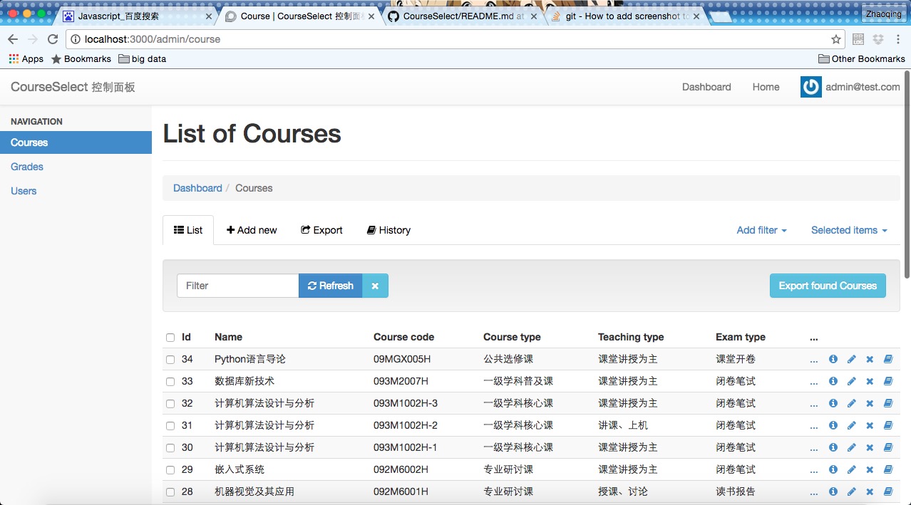The image size is (911, 505).
Task: Click the pencil edit icon for course 33
Action: click(851, 382)
